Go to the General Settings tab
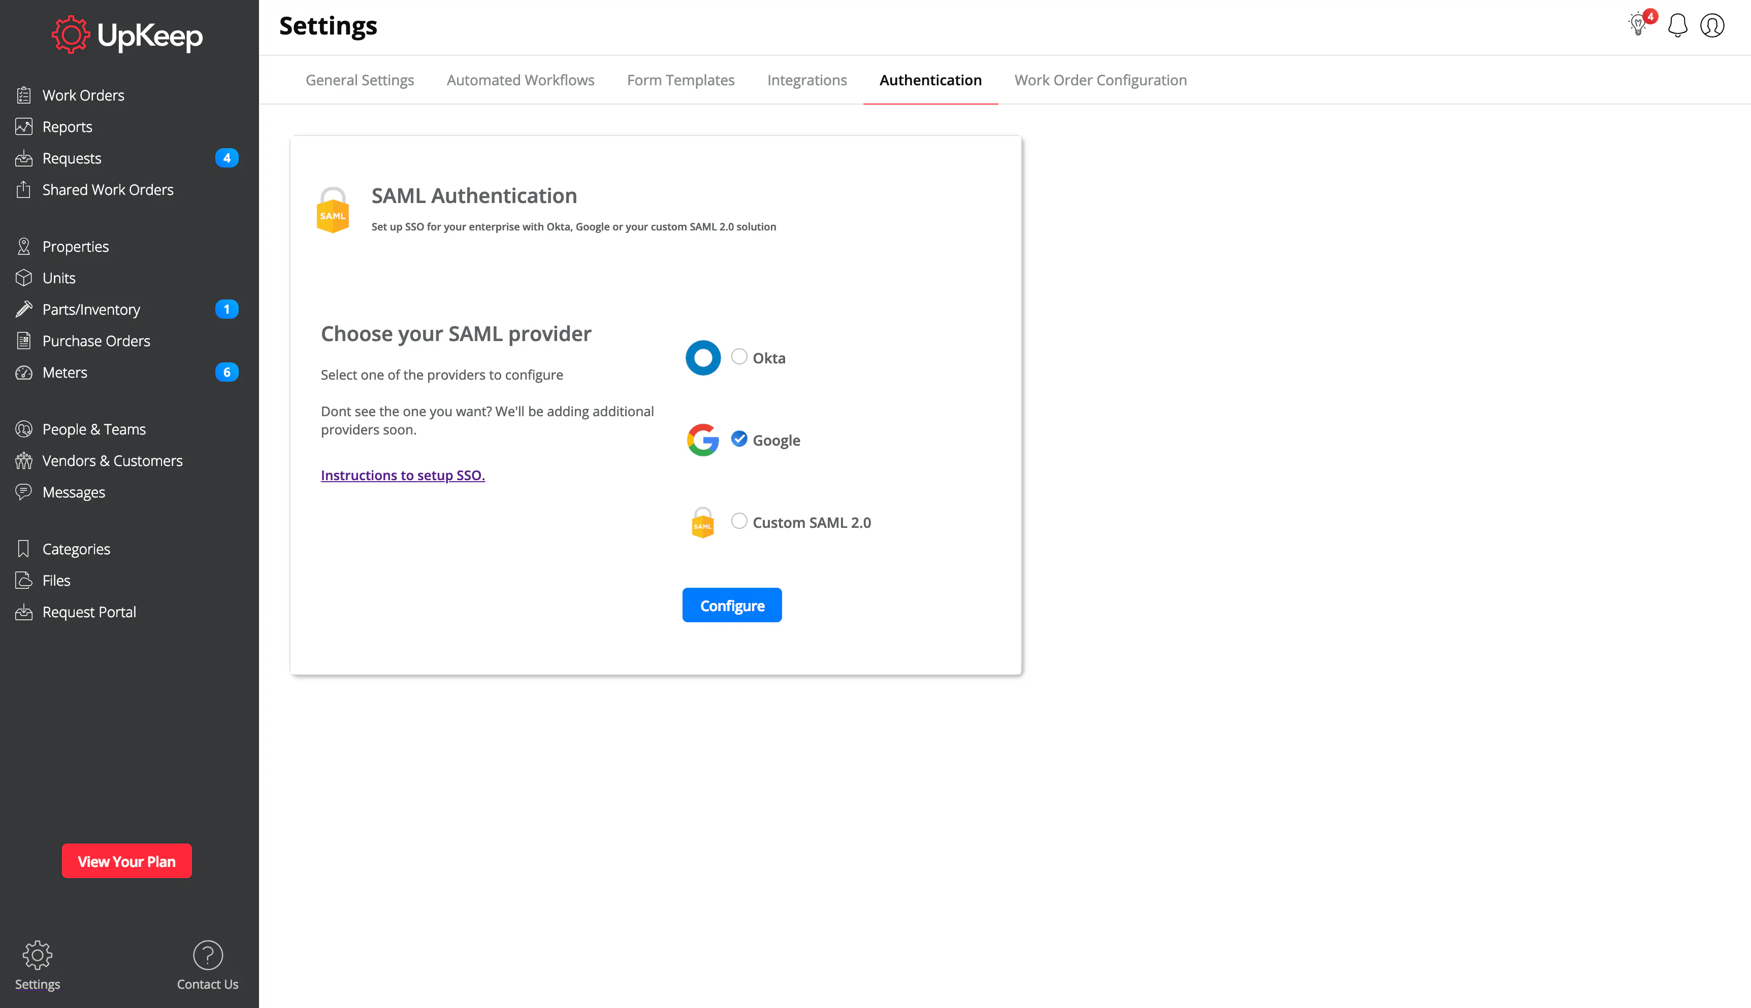The height and width of the screenshot is (1008, 1751). tap(360, 80)
